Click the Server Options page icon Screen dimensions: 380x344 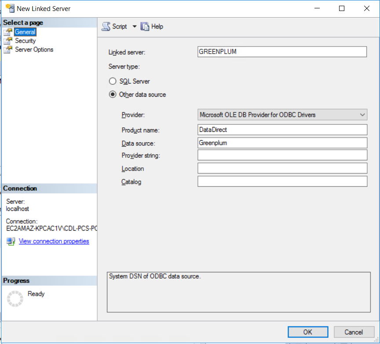(8, 49)
